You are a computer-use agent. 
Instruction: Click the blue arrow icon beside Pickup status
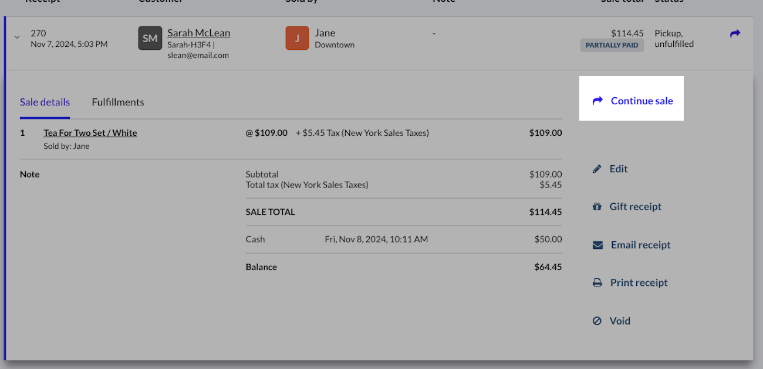tap(735, 34)
